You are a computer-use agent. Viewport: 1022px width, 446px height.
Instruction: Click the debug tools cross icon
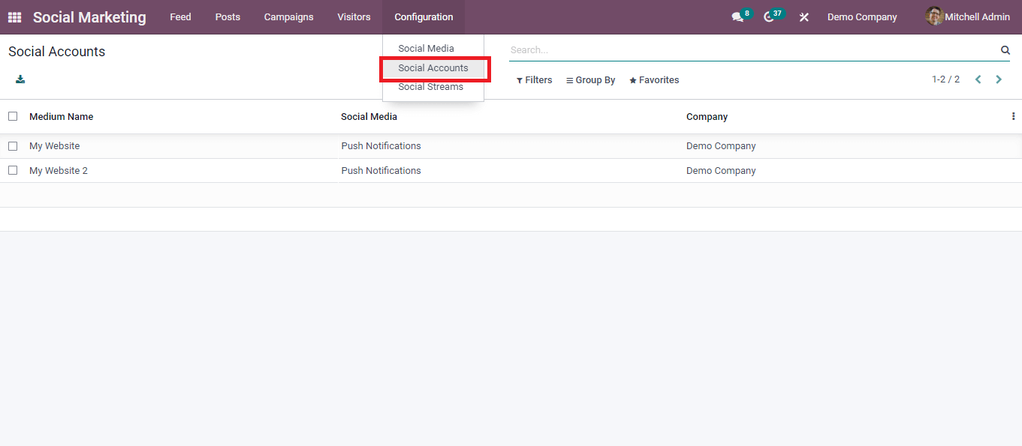click(804, 17)
